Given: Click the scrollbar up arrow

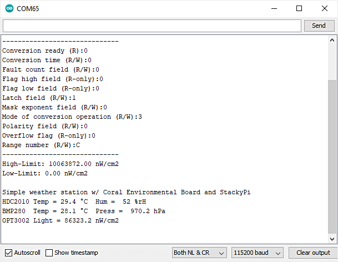Looking at the screenshot, I should (x=332, y=41).
